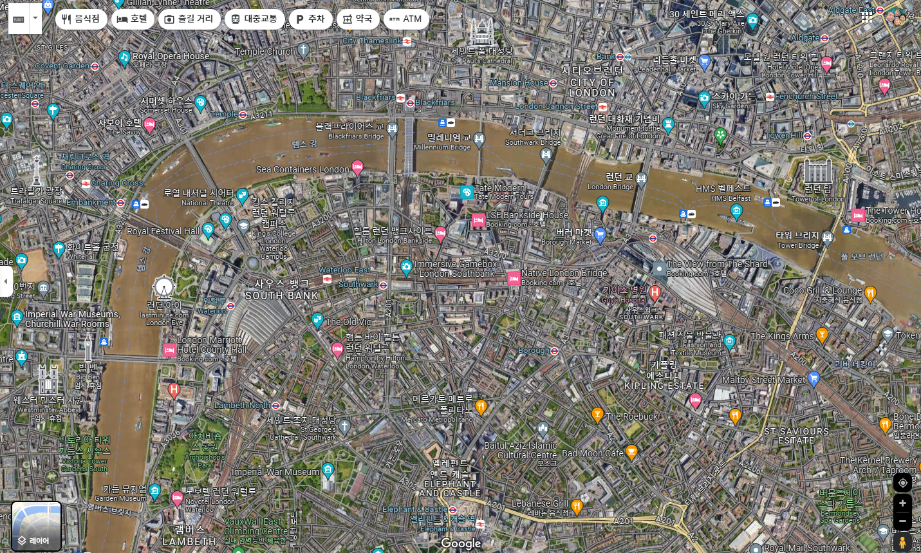Screen dimensions: 921x553
Task: Click the Leadenhall Market shopping marker
Action: (x=704, y=62)
